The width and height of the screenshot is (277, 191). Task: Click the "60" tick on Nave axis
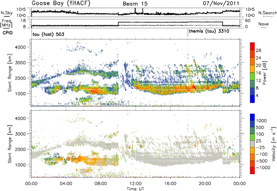point(248,21)
